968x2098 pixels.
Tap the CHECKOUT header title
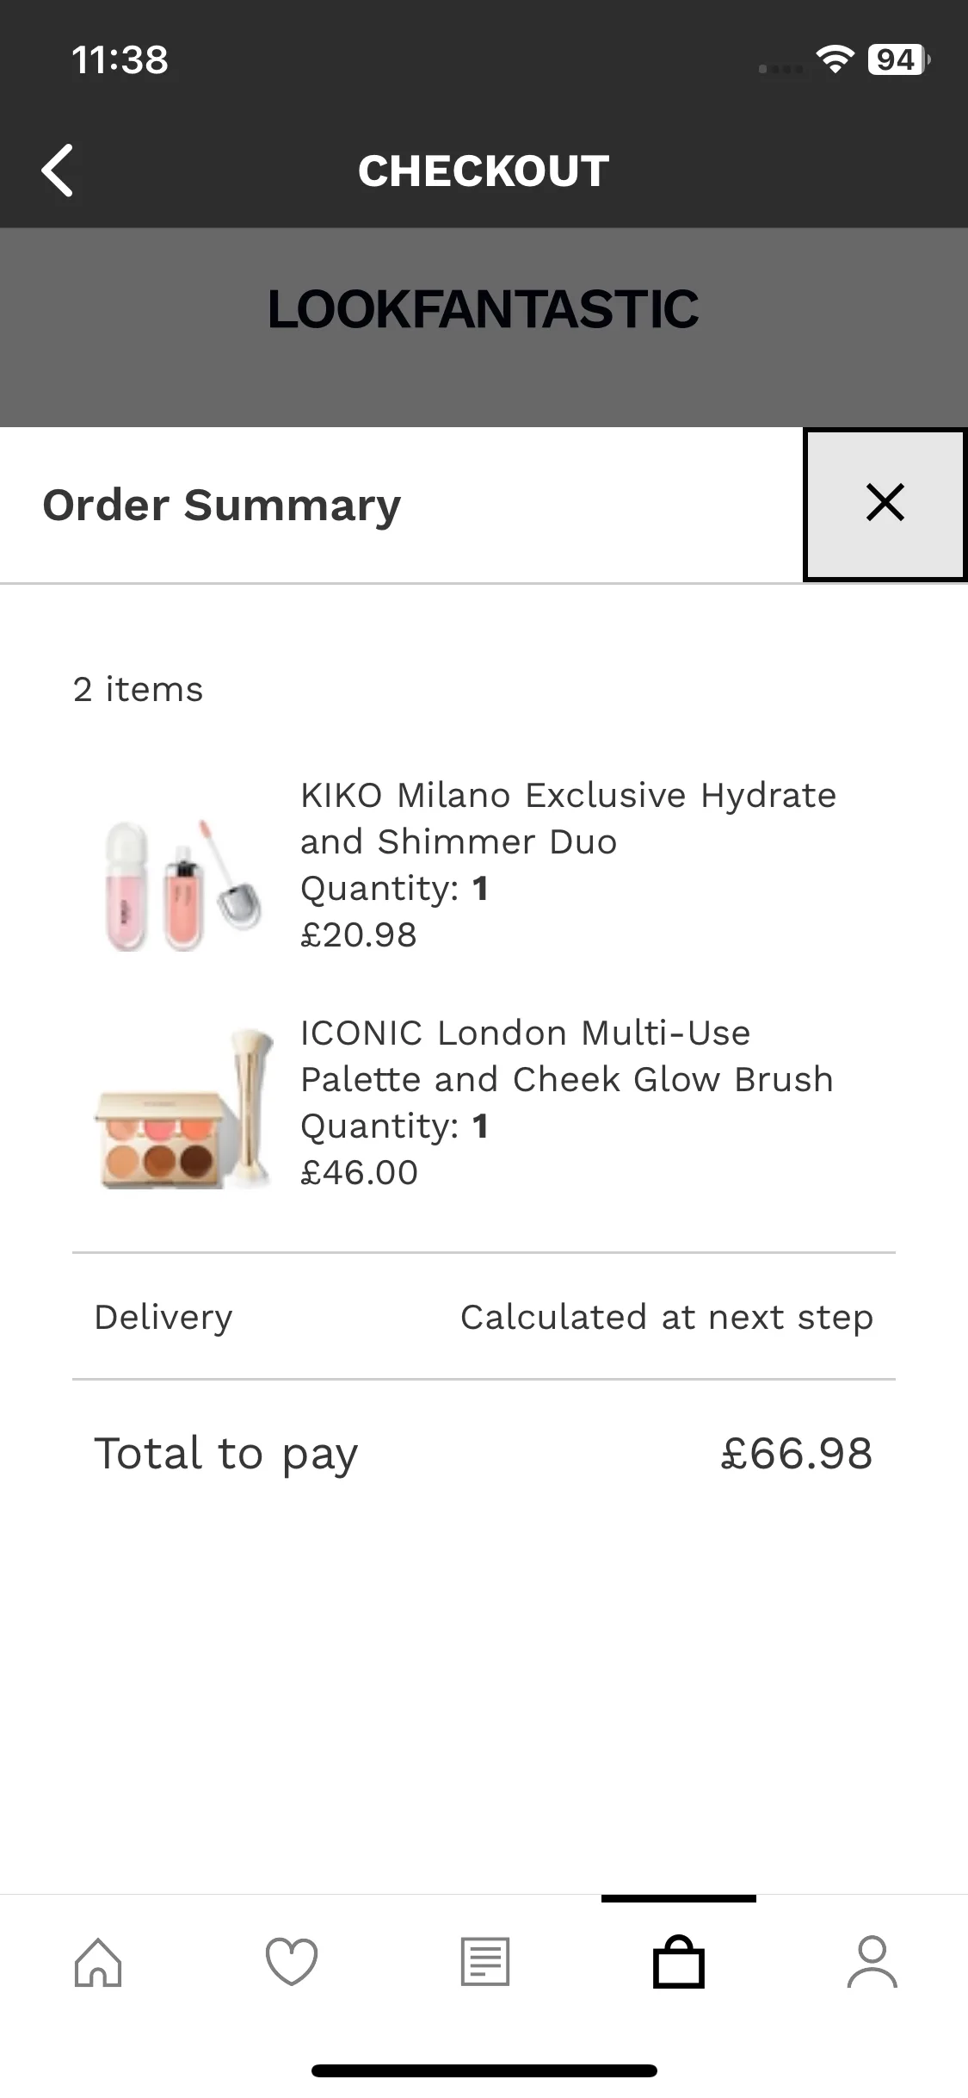[484, 171]
